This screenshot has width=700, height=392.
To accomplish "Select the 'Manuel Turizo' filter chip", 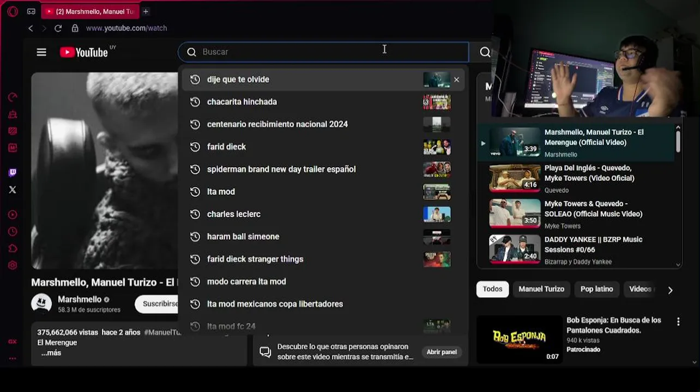I will [541, 289].
